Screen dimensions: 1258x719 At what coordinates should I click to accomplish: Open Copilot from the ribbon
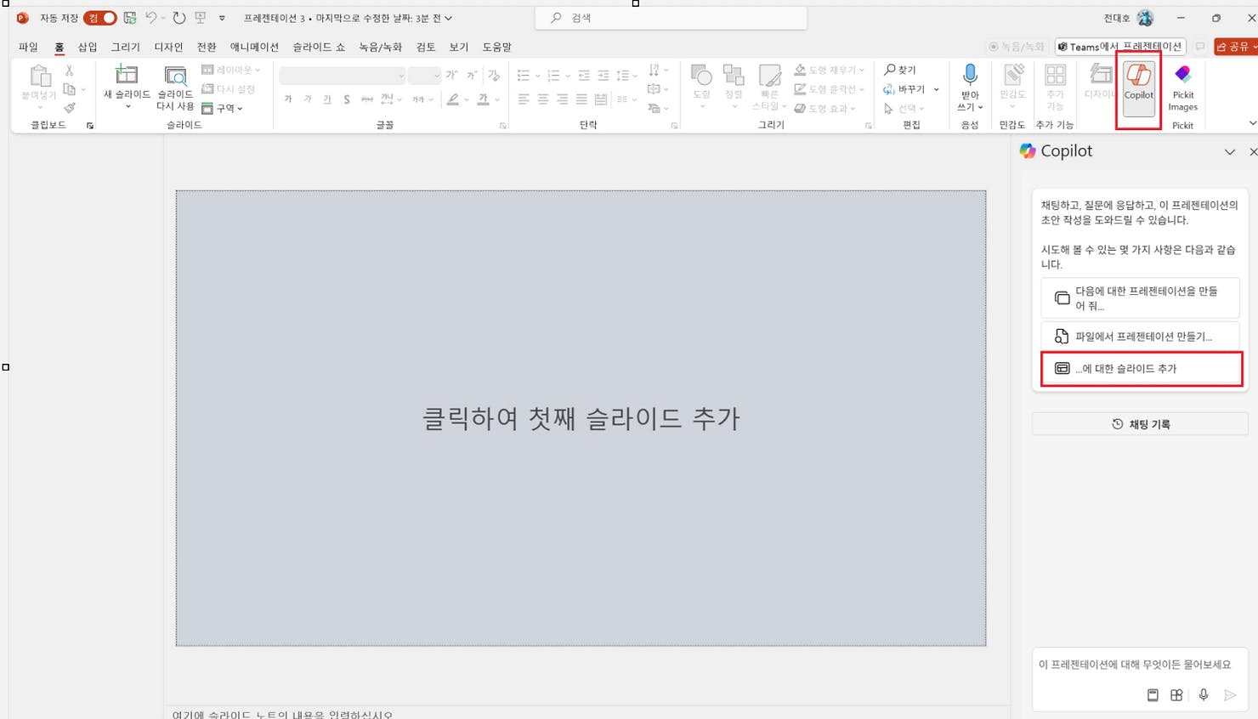click(x=1138, y=88)
